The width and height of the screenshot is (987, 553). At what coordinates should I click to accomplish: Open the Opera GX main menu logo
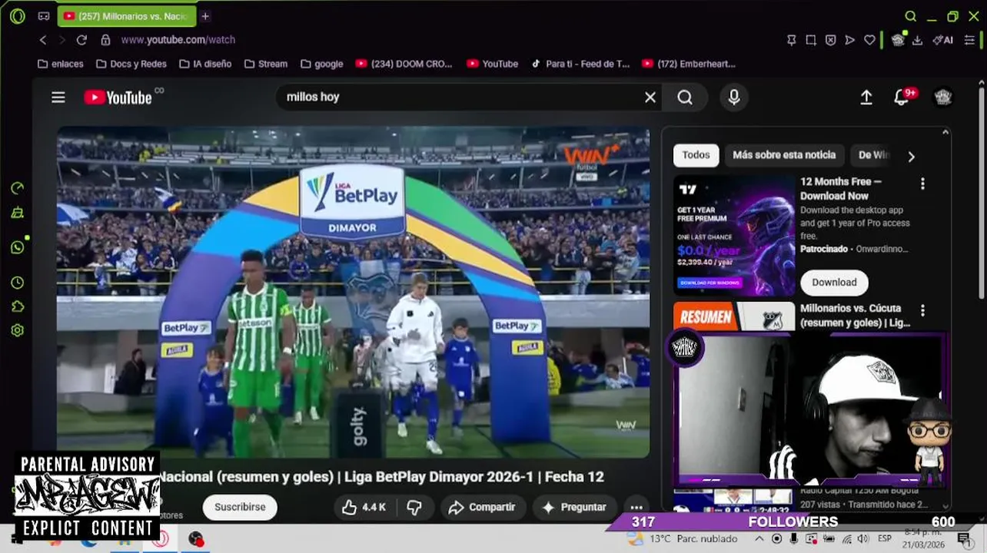coord(17,16)
